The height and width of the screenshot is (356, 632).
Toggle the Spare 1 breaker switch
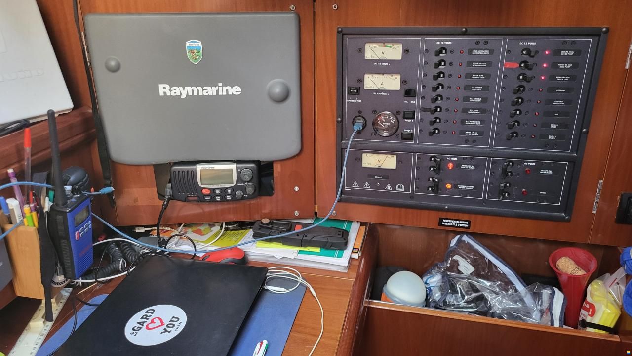tap(514, 124)
